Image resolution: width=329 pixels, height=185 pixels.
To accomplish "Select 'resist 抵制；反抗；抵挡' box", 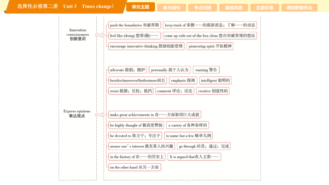I will [131, 91].
